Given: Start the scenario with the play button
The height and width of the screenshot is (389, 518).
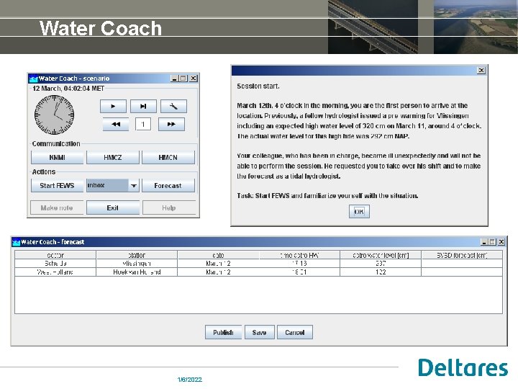Looking at the screenshot, I should [113, 106].
